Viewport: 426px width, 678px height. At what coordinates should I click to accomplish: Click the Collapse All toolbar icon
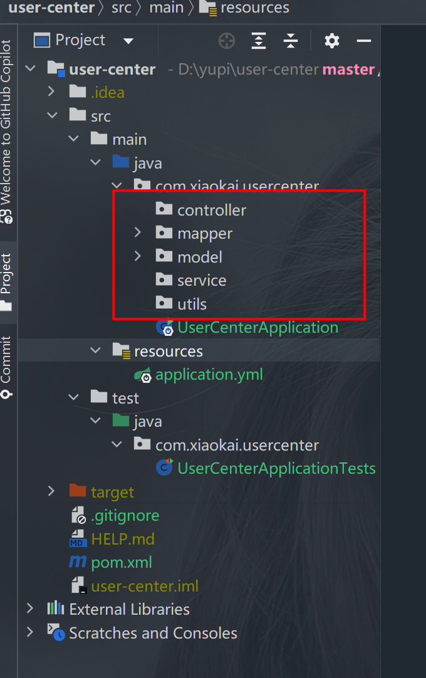pos(291,41)
